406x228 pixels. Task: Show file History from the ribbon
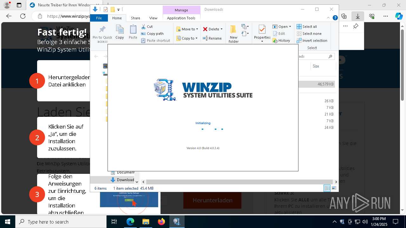coord(281,41)
